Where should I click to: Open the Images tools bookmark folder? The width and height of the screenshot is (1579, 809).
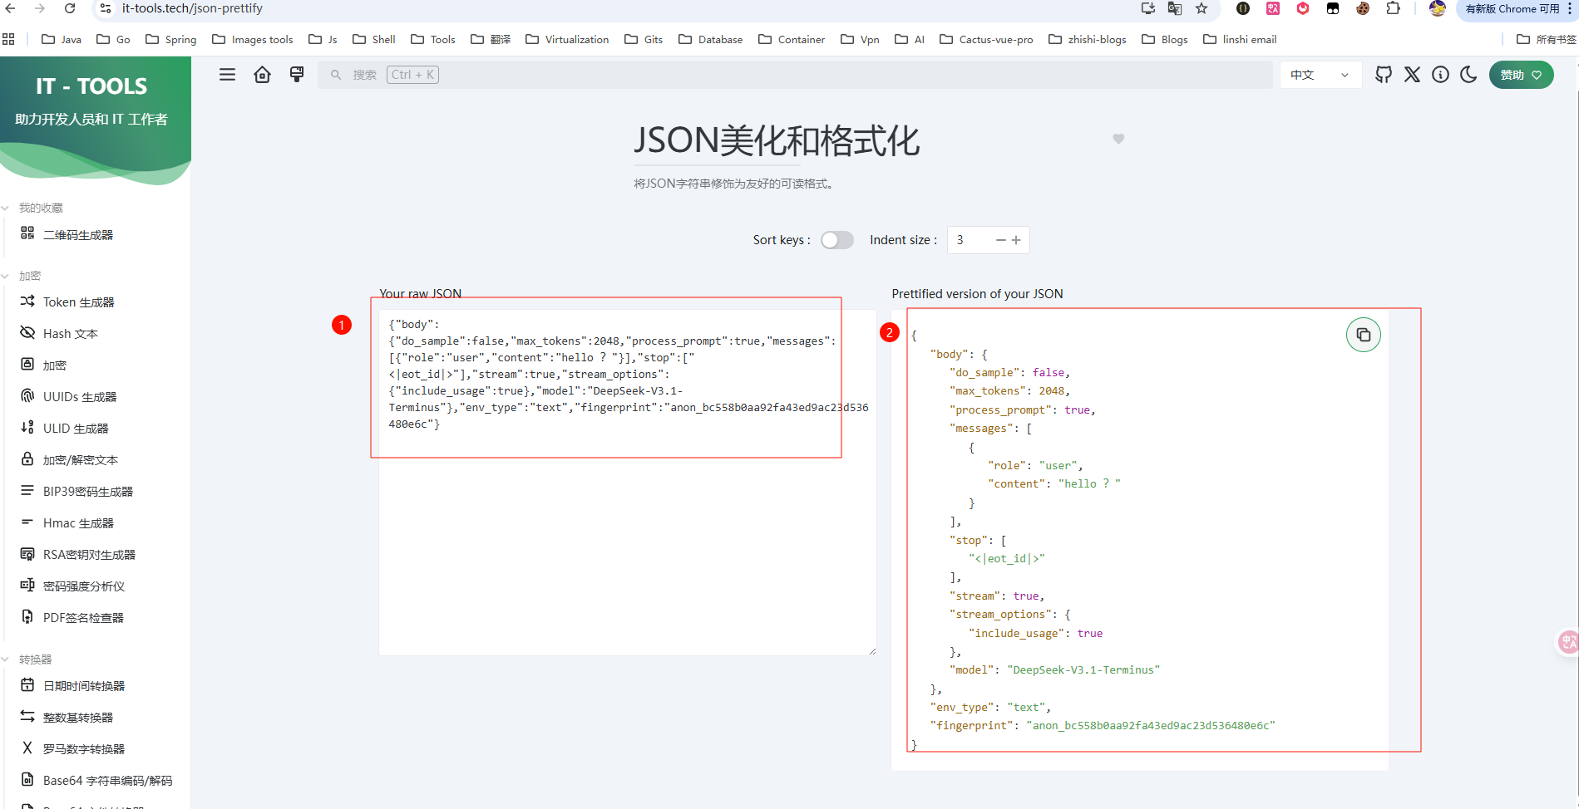[253, 39]
